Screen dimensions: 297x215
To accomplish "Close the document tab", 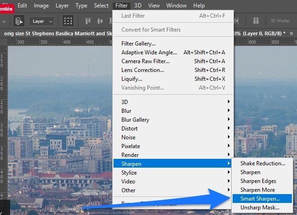I will (291, 33).
